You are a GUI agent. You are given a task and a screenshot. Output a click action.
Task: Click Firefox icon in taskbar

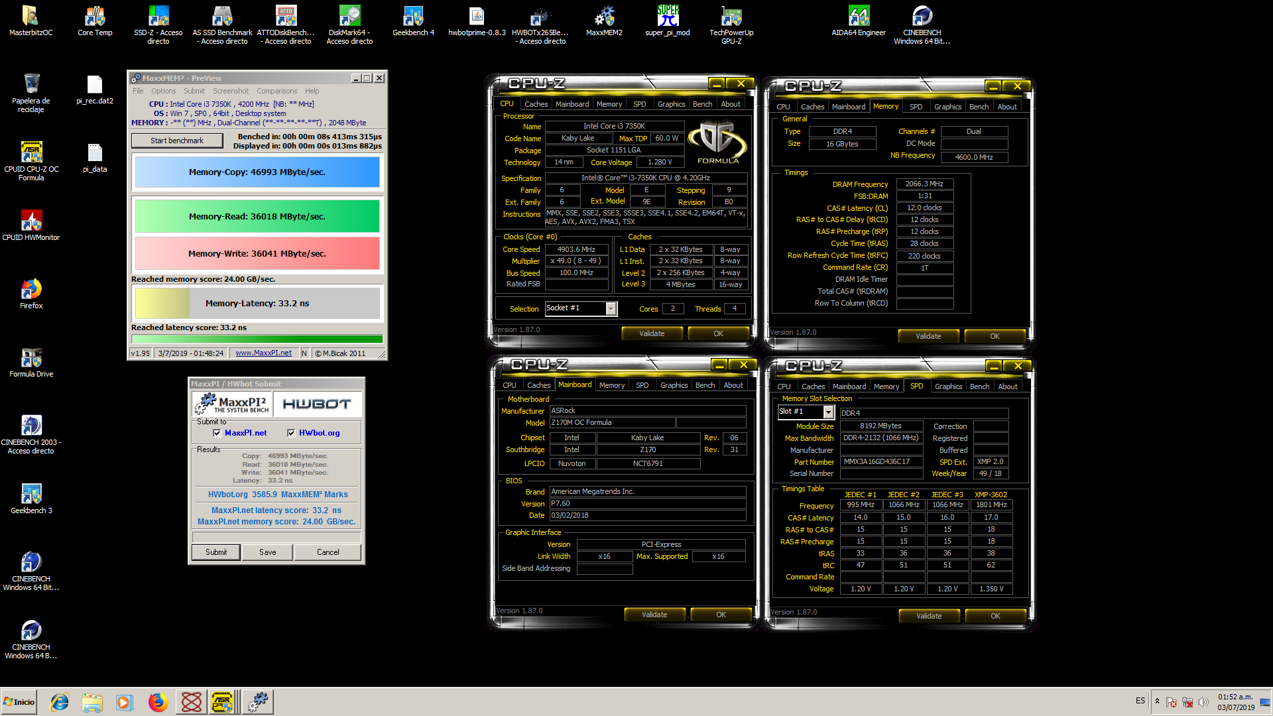158,702
